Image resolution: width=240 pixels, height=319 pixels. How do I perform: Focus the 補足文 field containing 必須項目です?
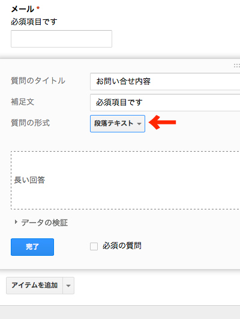click(165, 102)
